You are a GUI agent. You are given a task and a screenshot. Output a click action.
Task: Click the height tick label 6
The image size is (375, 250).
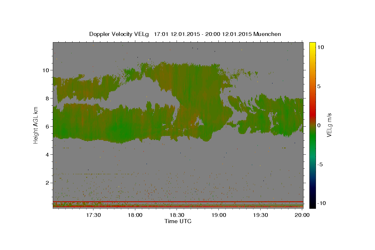pyautogui.click(x=48, y=126)
